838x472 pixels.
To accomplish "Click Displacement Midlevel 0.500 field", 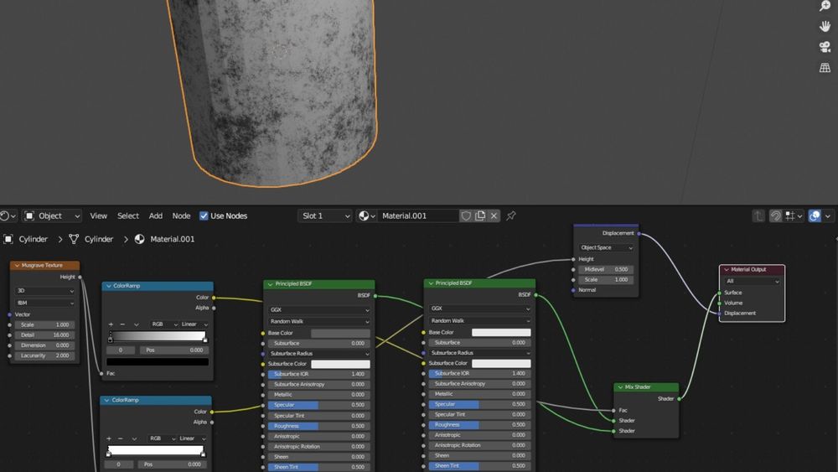I will coord(606,270).
